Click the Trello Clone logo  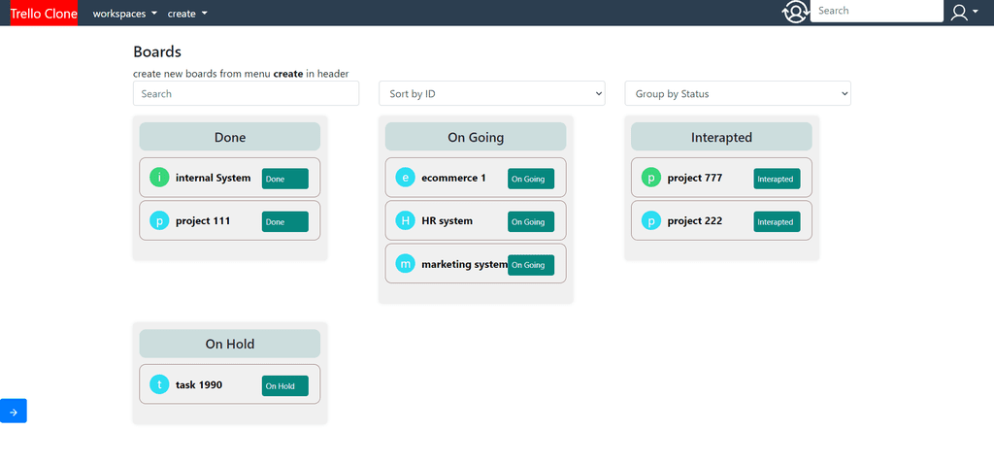(x=44, y=13)
